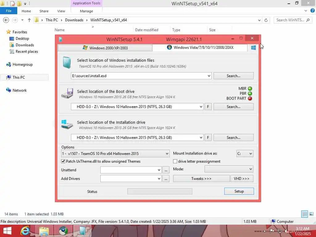Open the VHD >>> options
This screenshot has width=316, height=237.
coord(242,179)
